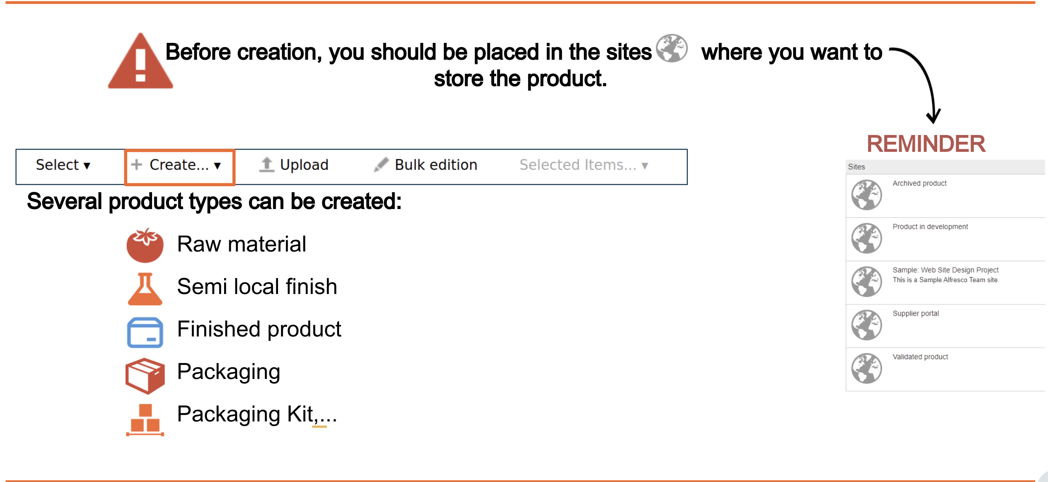1048x482 pixels.
Task: Open the Validated product site link
Action: tap(920, 357)
